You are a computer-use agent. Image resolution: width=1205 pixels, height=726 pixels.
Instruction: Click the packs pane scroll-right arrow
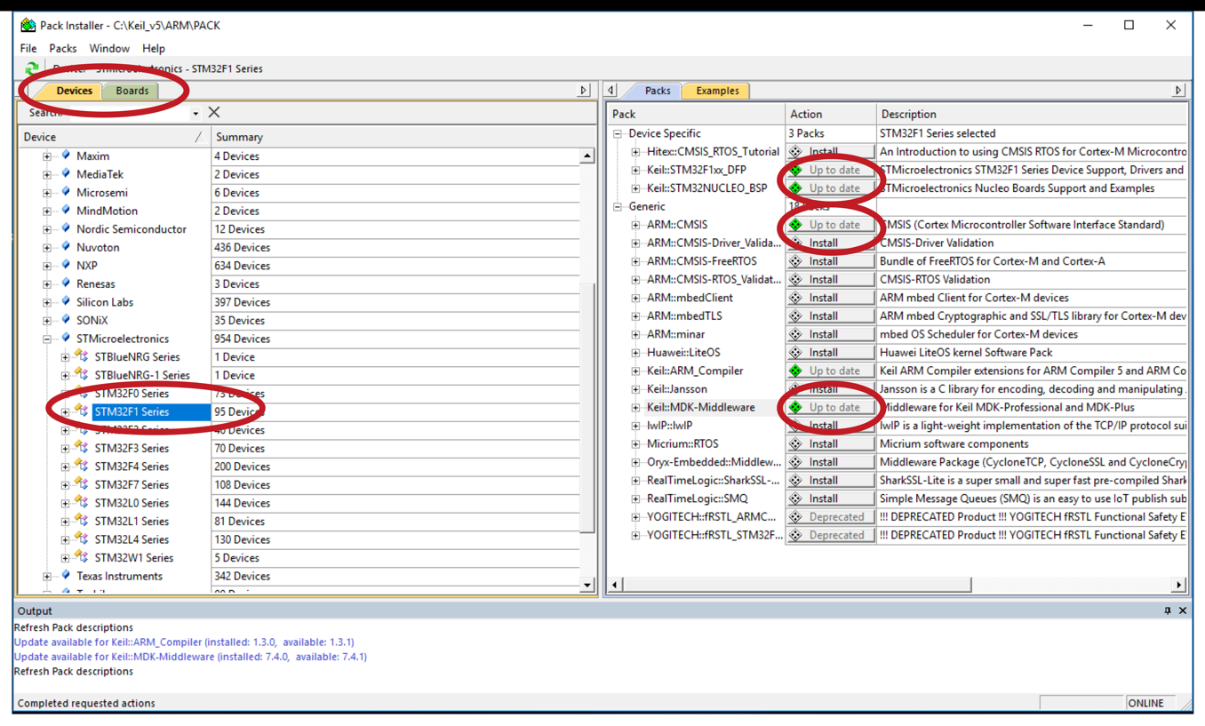[x=1178, y=585]
